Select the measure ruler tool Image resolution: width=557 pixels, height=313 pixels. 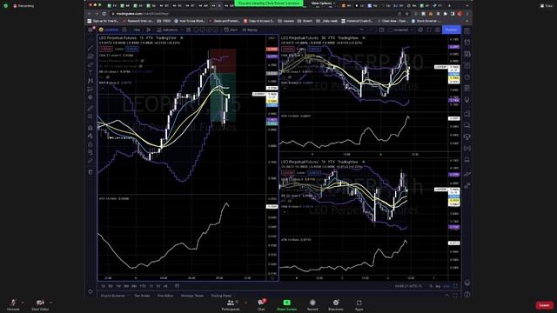[91, 108]
